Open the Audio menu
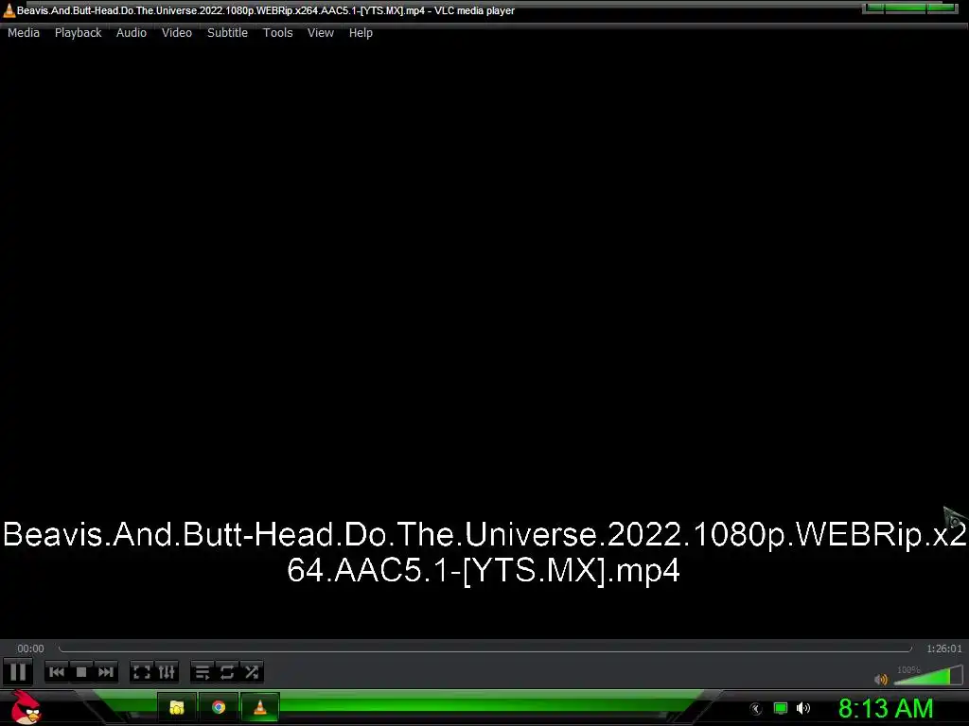The image size is (969, 726). pyautogui.click(x=131, y=33)
